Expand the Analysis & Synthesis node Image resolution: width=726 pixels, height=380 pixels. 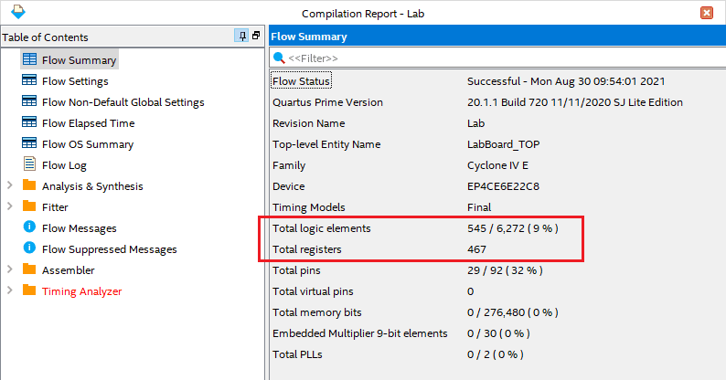pyautogui.click(x=10, y=186)
